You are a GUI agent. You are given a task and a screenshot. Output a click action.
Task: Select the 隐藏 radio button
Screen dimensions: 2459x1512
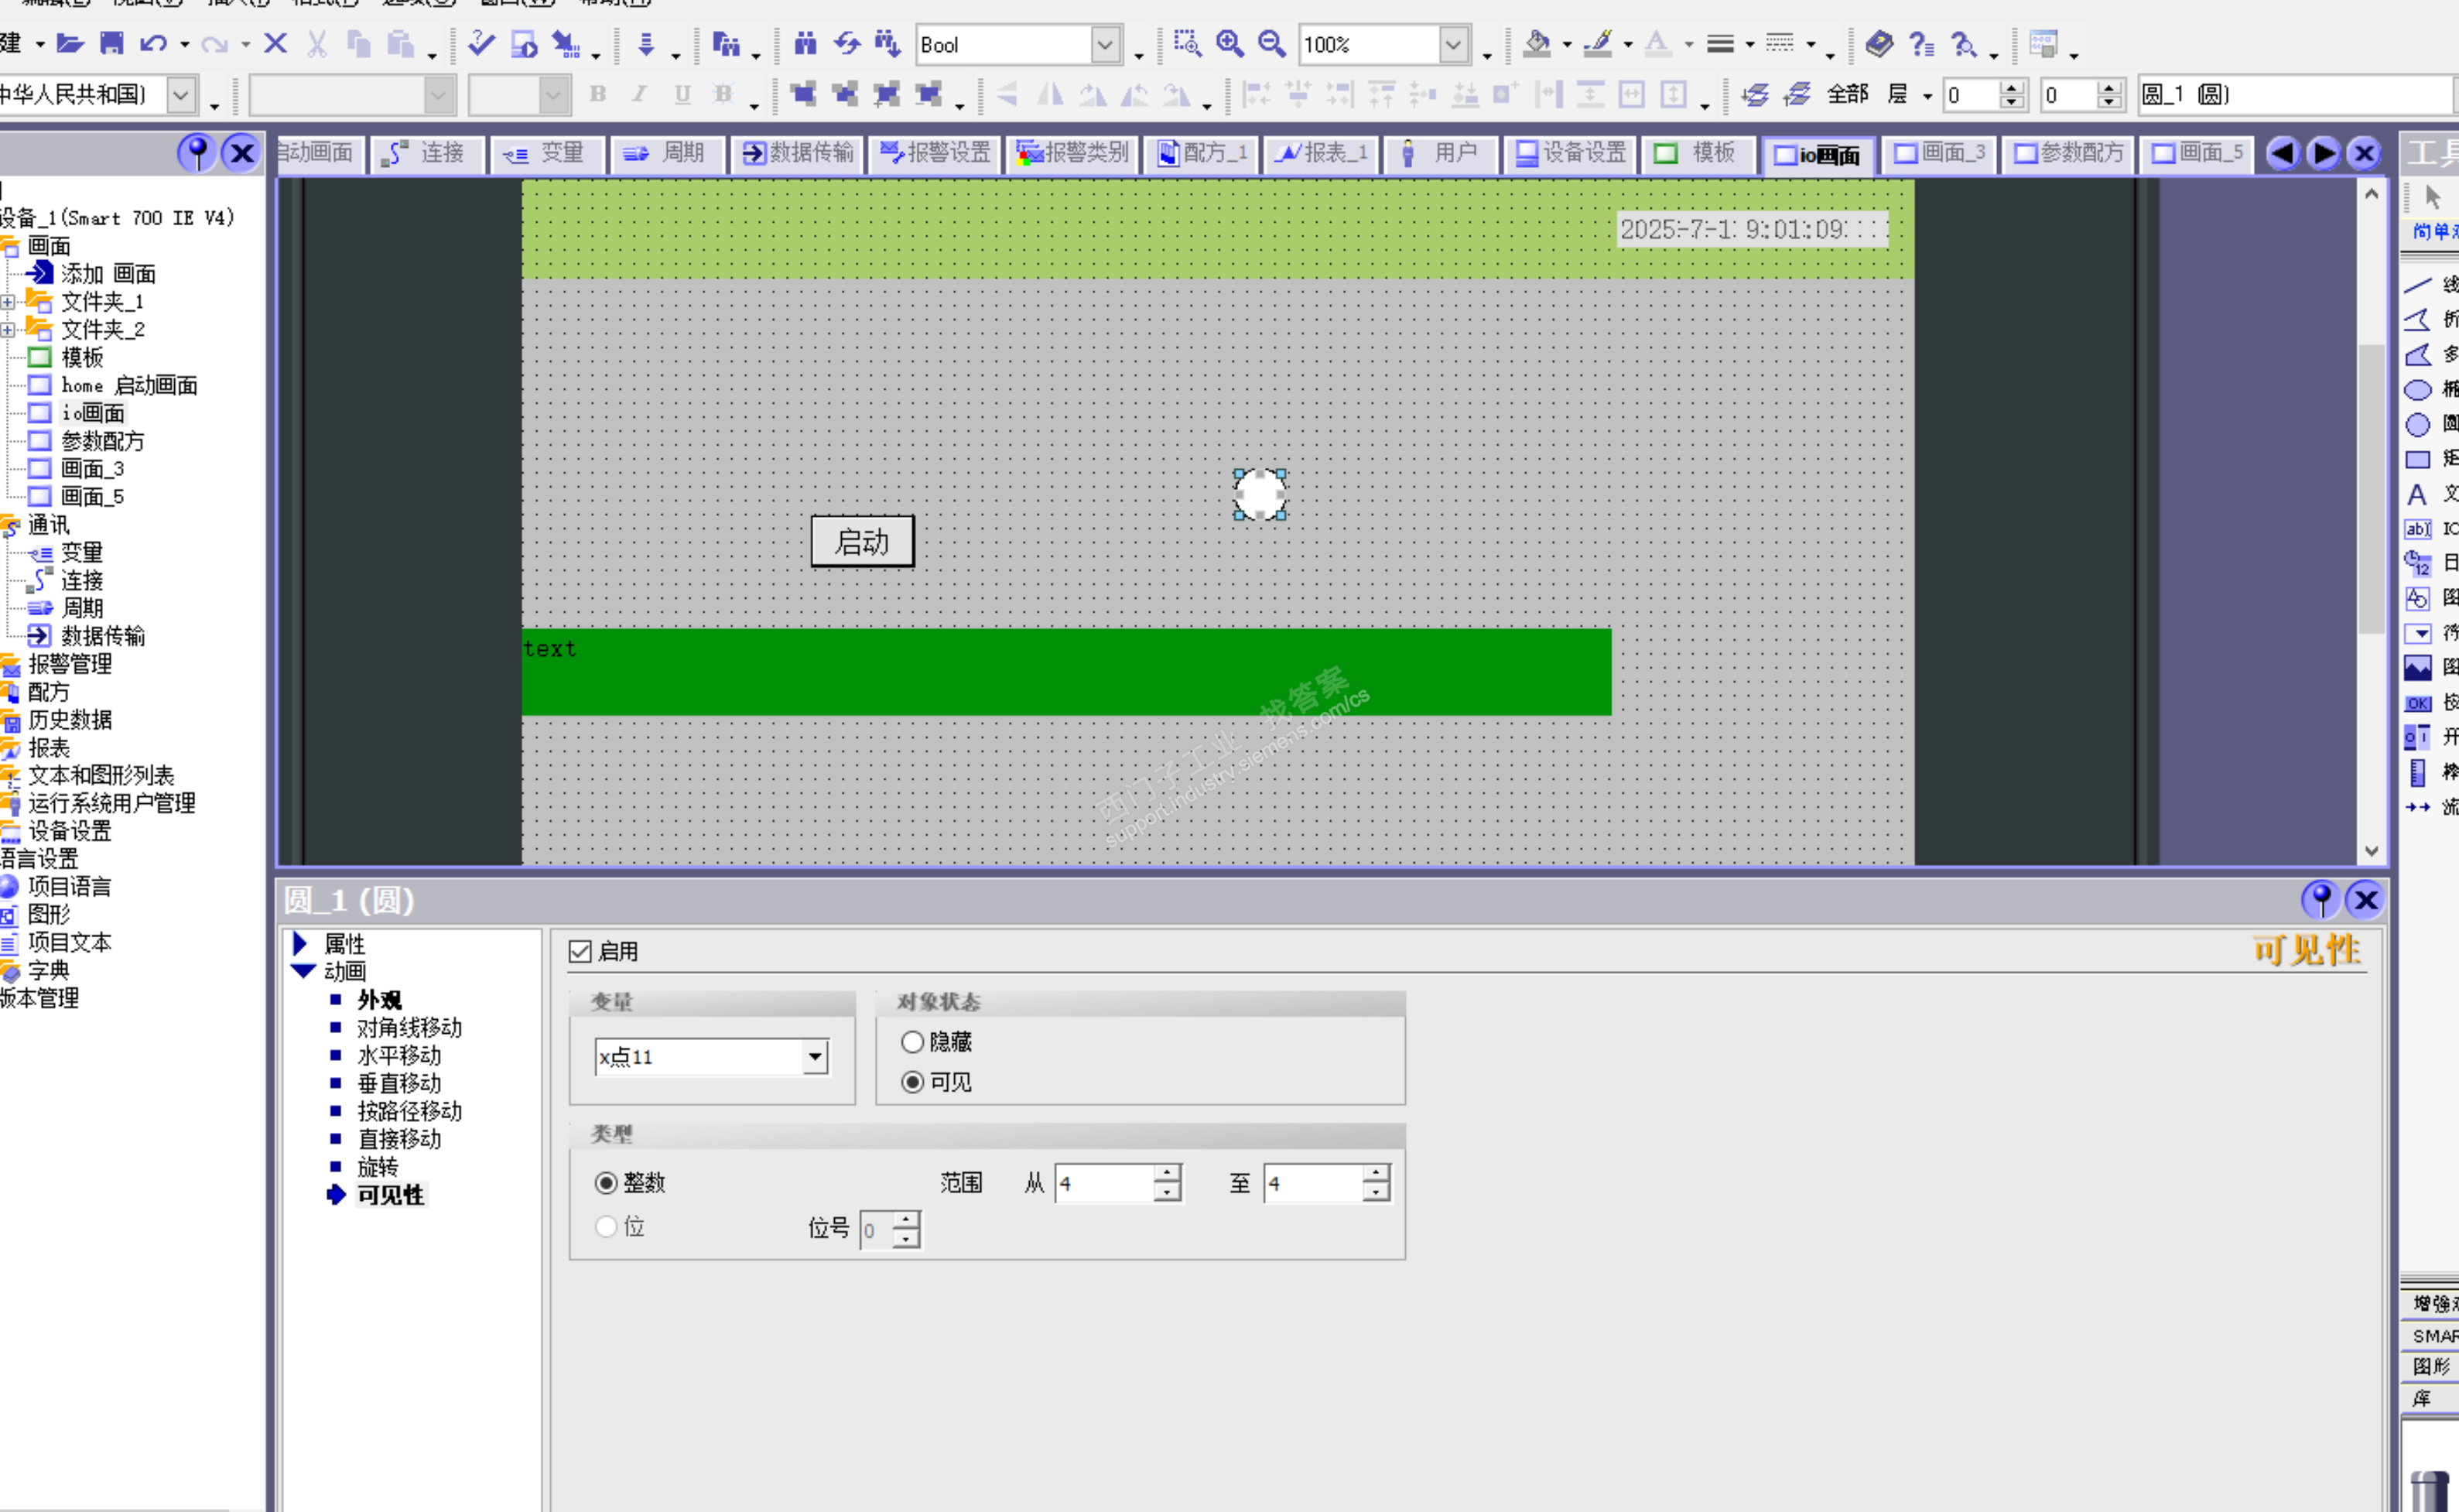tap(912, 1042)
